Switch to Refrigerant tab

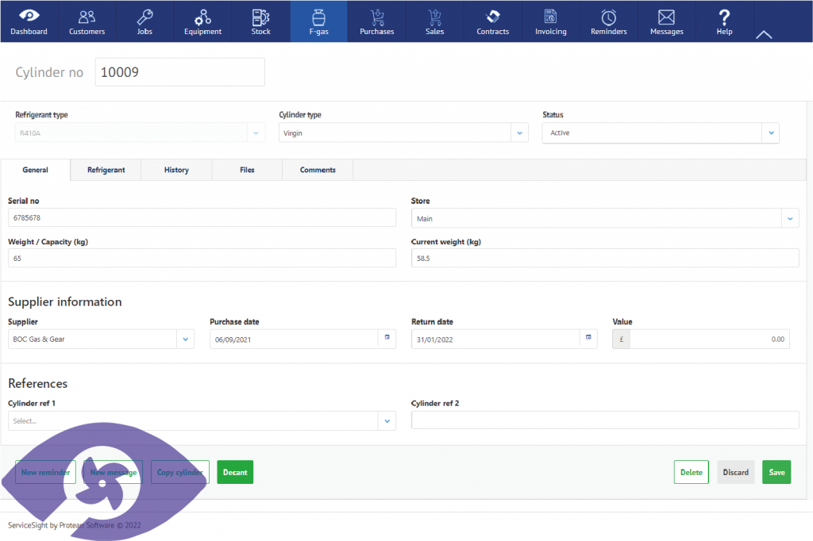click(x=106, y=170)
